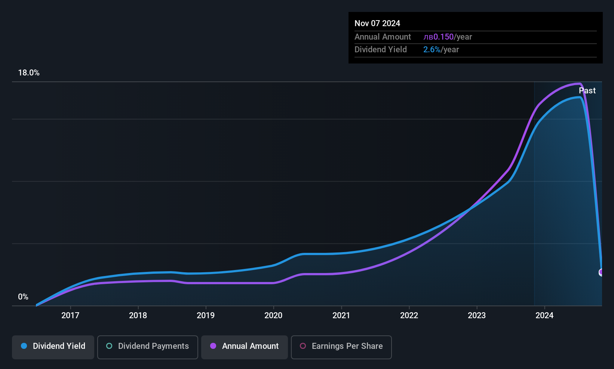Show the Earnings Per Share series
Image resolution: width=614 pixels, height=369 pixels.
tap(341, 347)
